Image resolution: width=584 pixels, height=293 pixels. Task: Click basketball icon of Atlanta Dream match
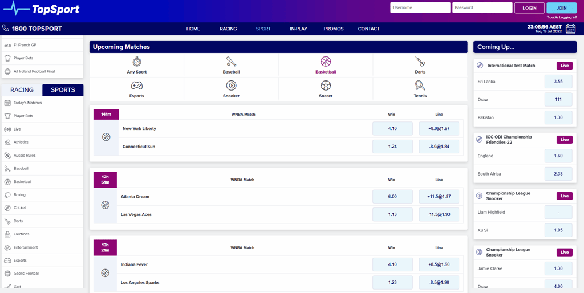[x=106, y=205]
